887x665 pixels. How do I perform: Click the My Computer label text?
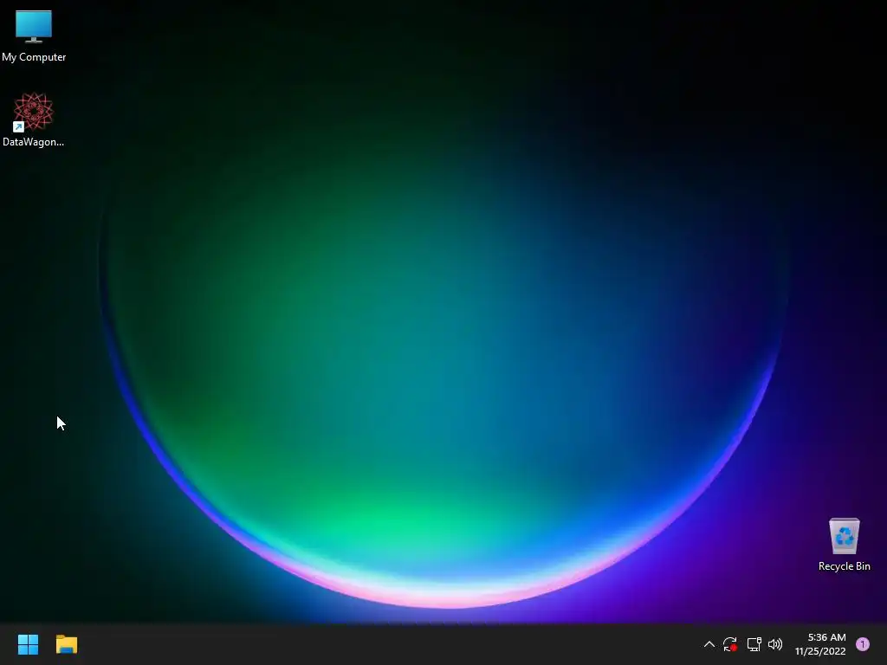[x=34, y=57]
